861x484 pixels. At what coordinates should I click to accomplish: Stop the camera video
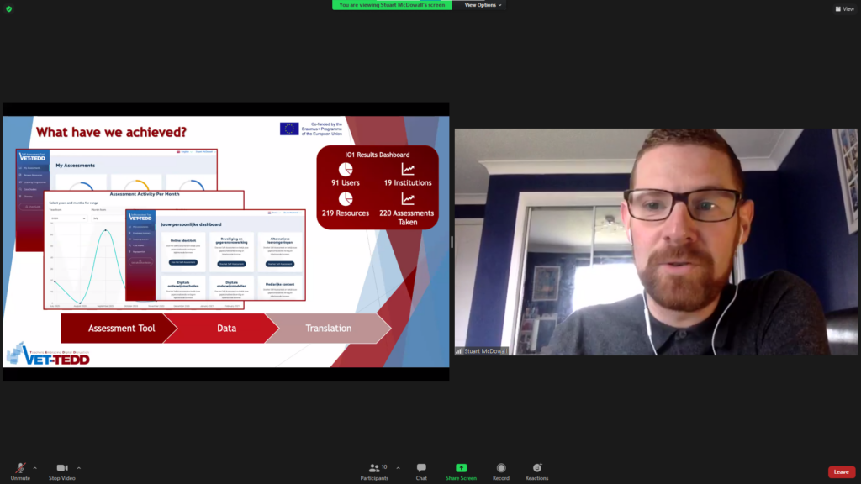pyautogui.click(x=61, y=471)
